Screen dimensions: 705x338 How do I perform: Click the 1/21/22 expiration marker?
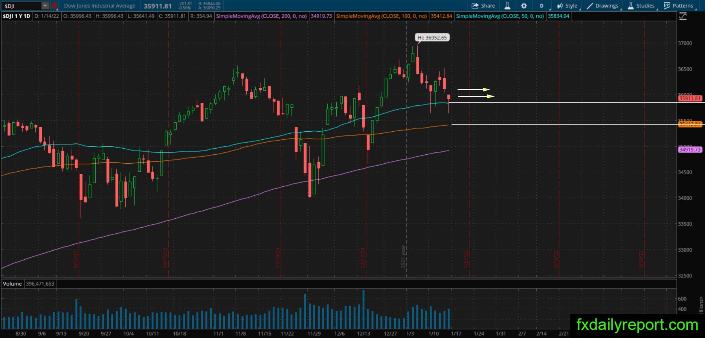pos(466,259)
